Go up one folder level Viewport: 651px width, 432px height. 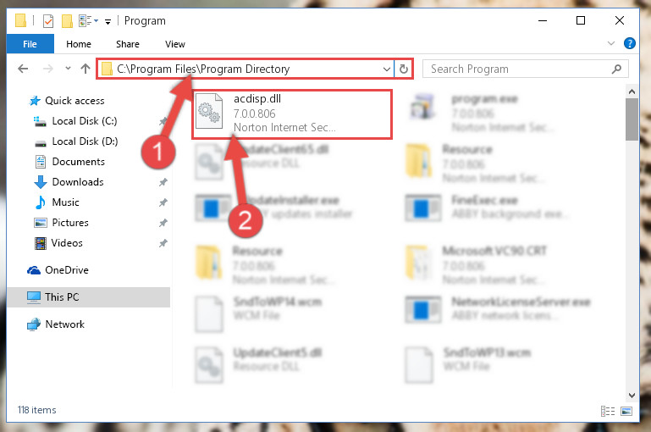tap(86, 69)
